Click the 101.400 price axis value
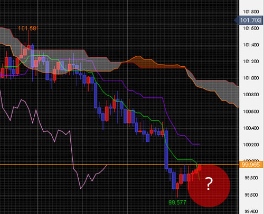 point(251,45)
